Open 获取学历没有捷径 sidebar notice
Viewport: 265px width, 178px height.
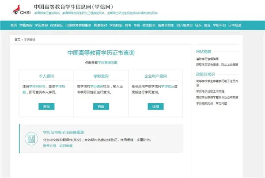coord(217,64)
